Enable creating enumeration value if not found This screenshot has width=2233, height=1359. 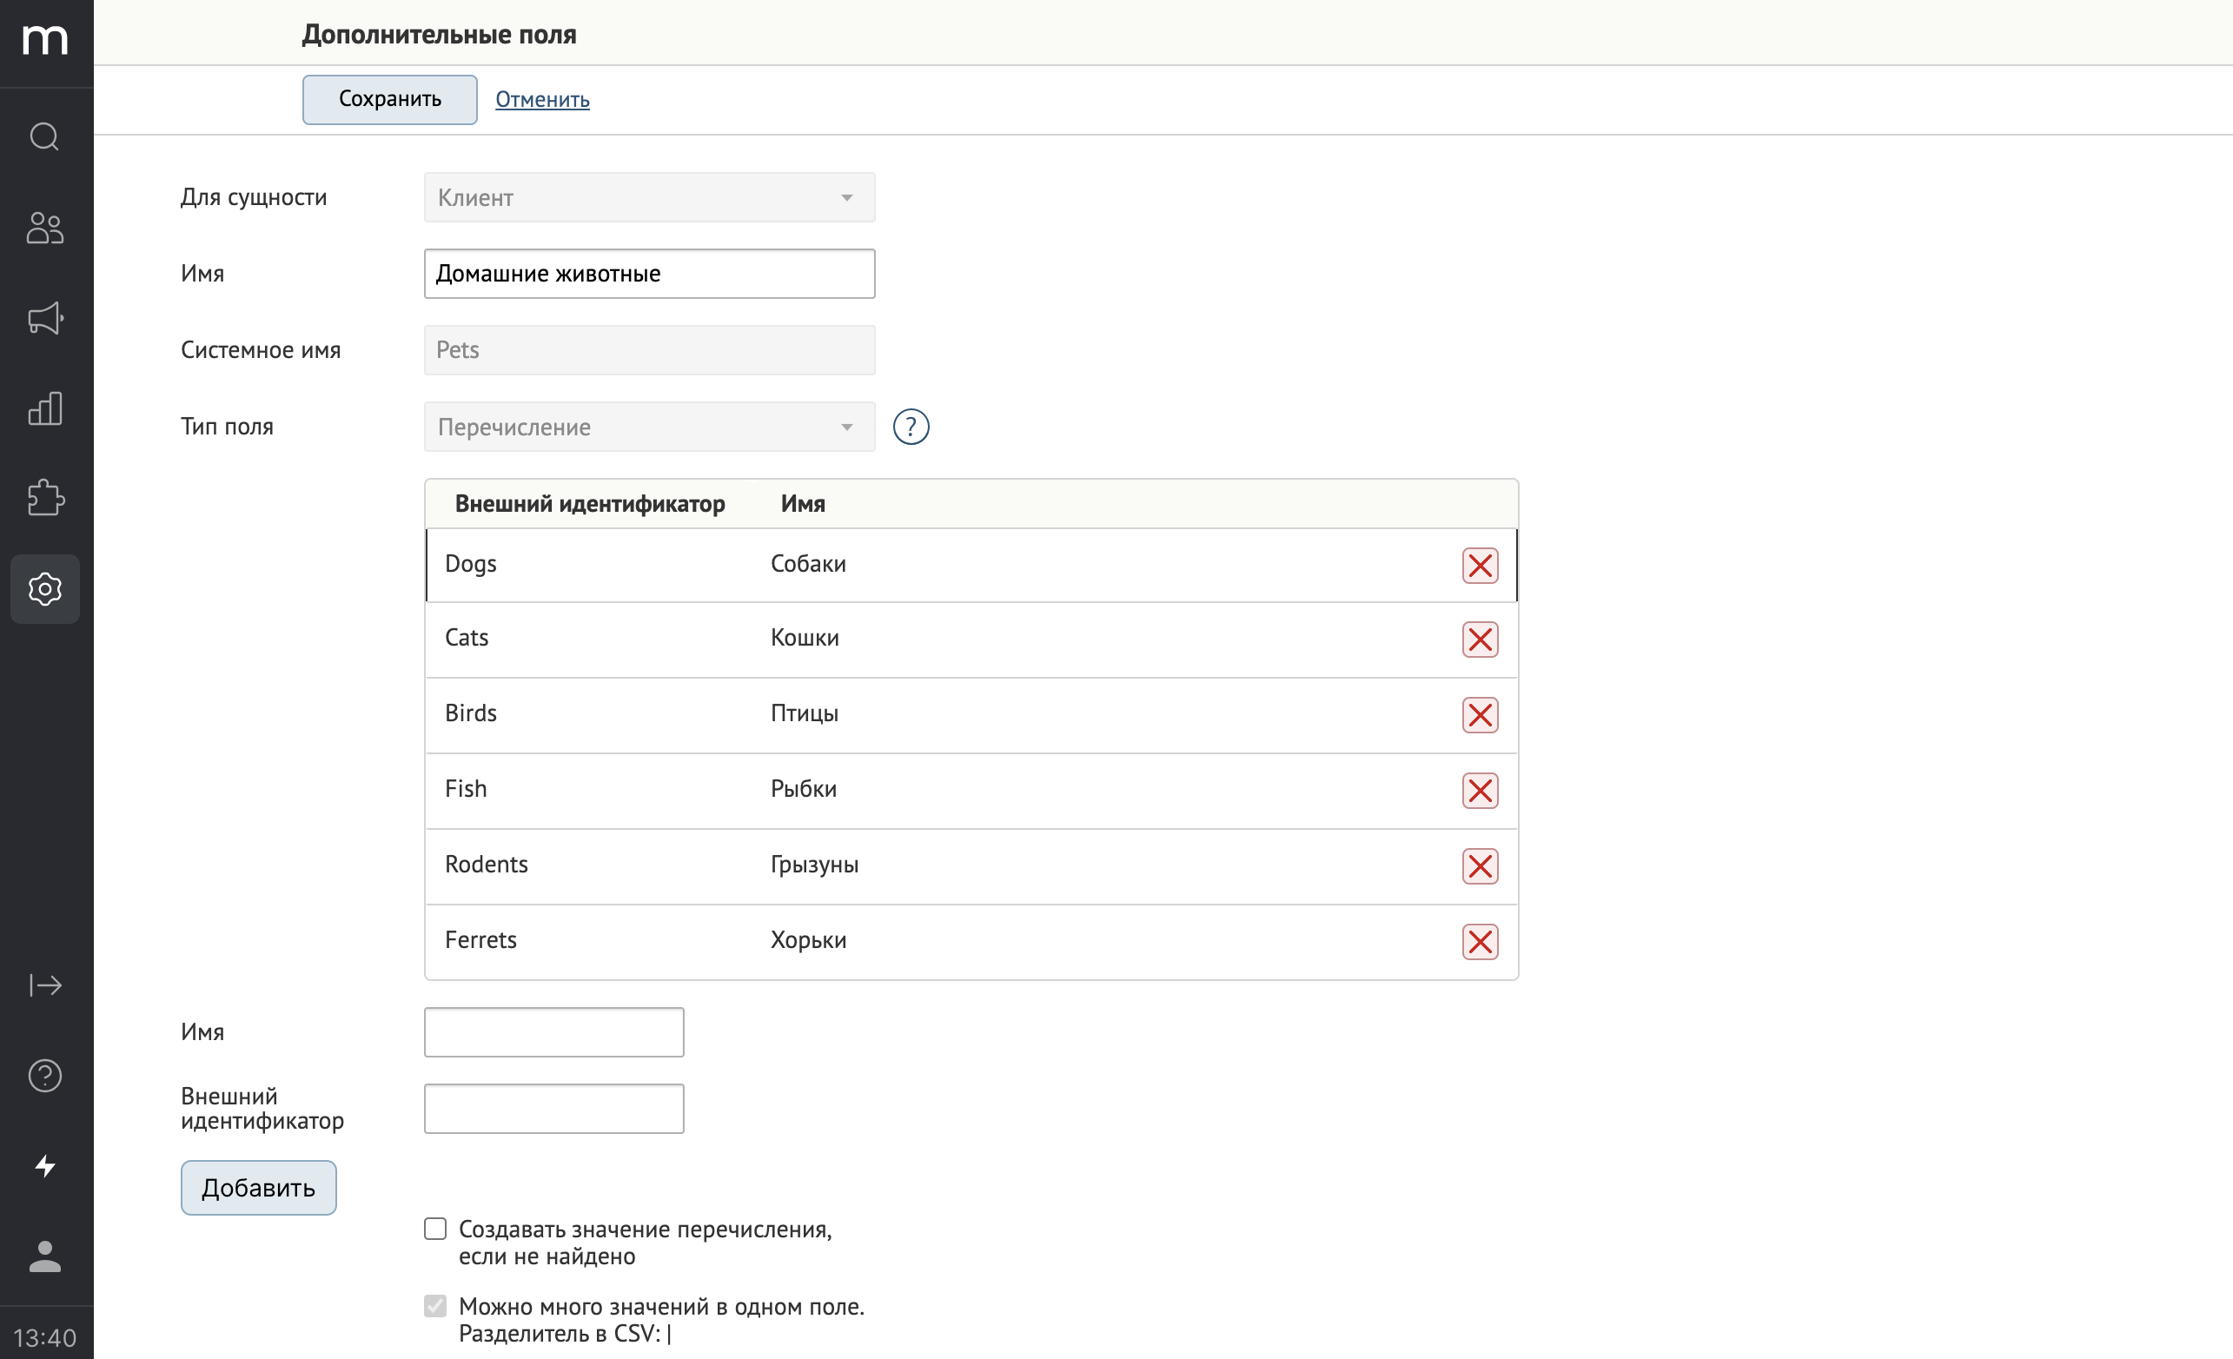(x=435, y=1230)
